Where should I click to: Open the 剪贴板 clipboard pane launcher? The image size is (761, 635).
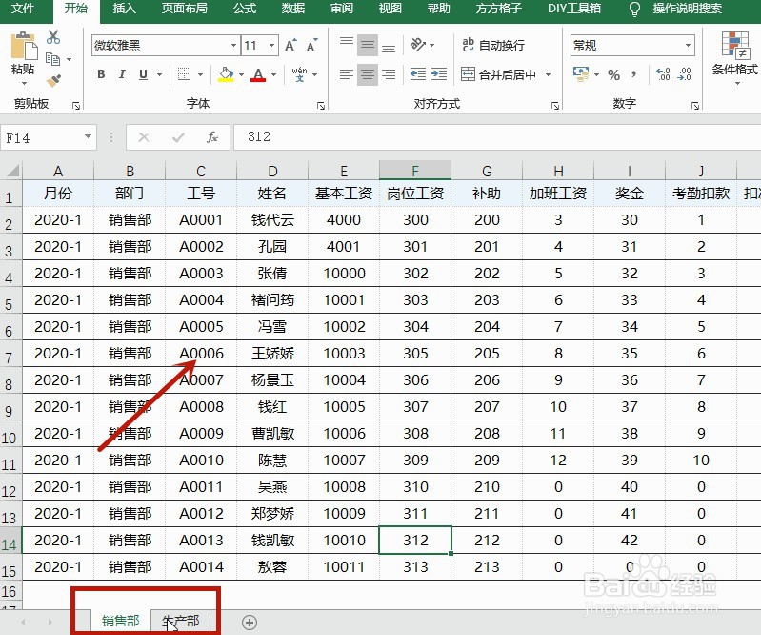(x=75, y=106)
